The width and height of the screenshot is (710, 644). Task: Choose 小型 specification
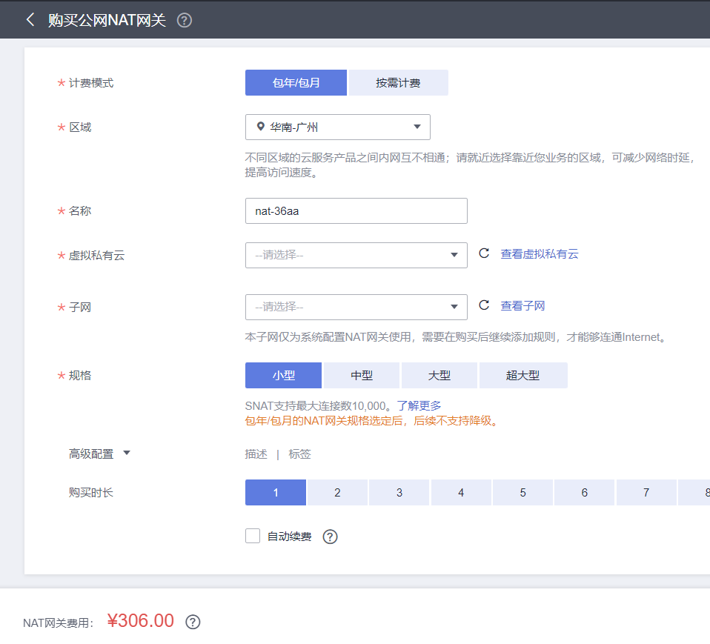point(283,375)
